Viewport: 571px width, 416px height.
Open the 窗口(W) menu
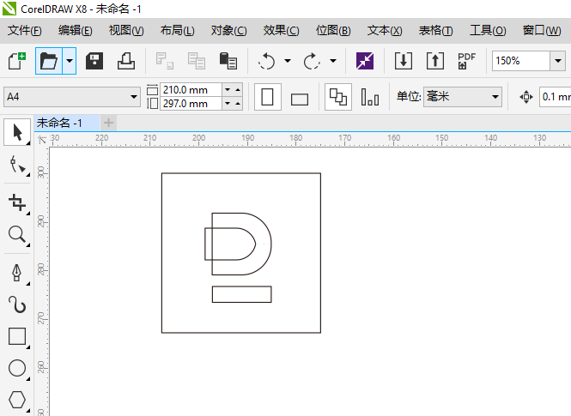pos(542,31)
